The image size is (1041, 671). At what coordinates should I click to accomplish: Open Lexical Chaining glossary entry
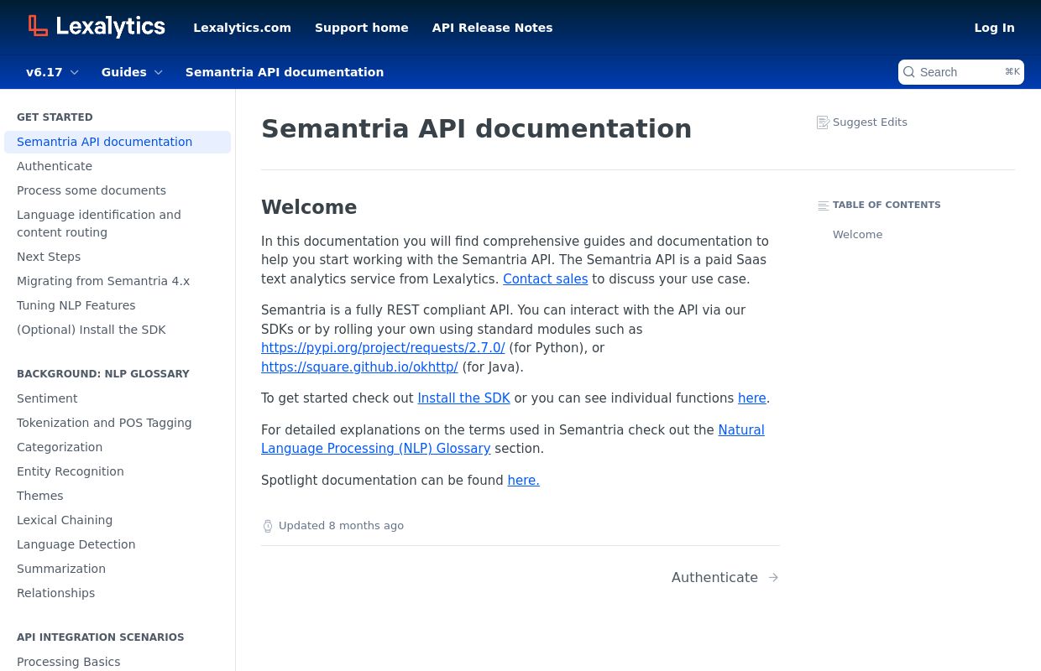(x=118, y=520)
